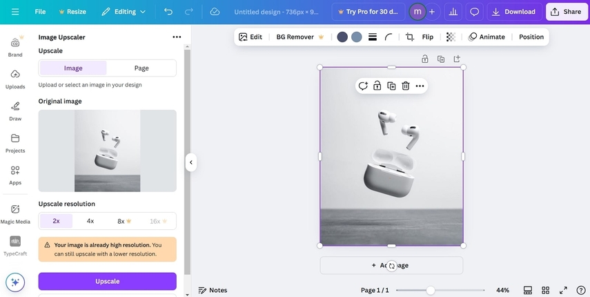The width and height of the screenshot is (590, 297).
Task: Select the 4x upscale resolution
Action: coord(90,221)
